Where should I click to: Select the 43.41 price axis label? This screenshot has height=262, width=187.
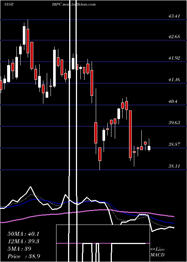point(174,16)
